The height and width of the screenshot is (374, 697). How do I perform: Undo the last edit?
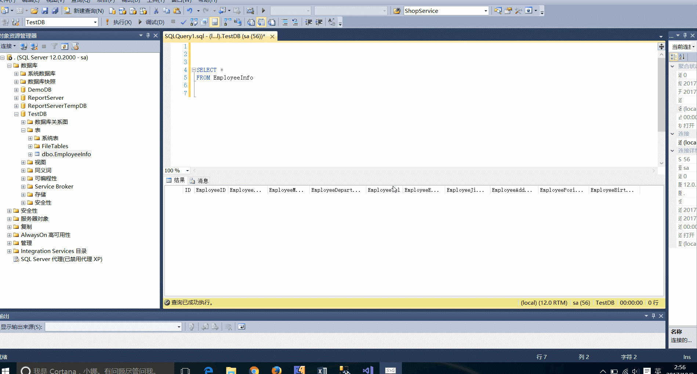tap(190, 11)
